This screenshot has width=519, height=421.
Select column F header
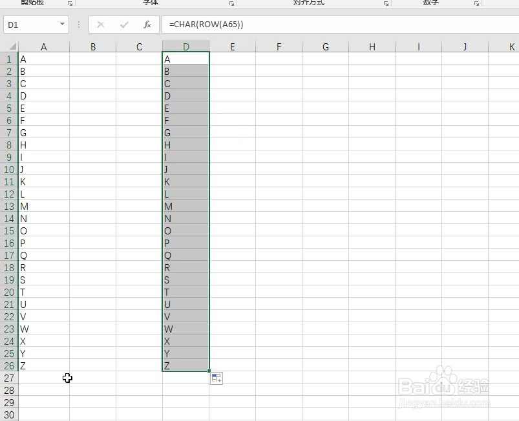coord(279,46)
